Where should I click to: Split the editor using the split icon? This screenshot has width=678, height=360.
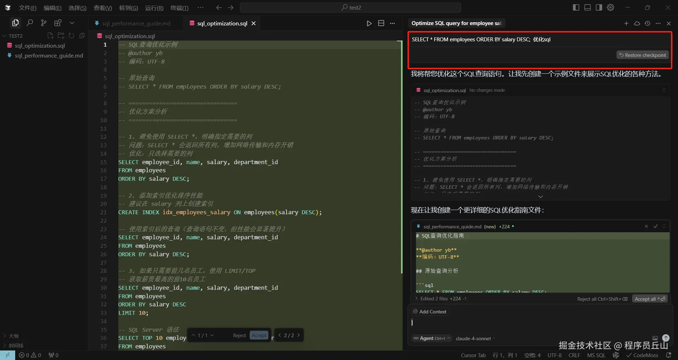[381, 23]
